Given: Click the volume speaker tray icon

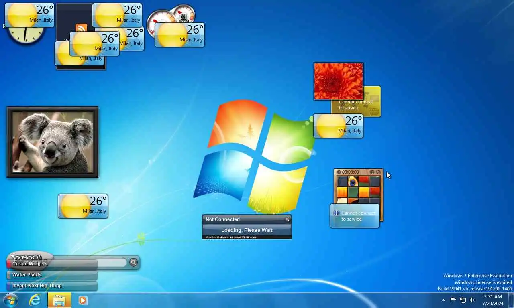Looking at the screenshot, I should (473, 300).
